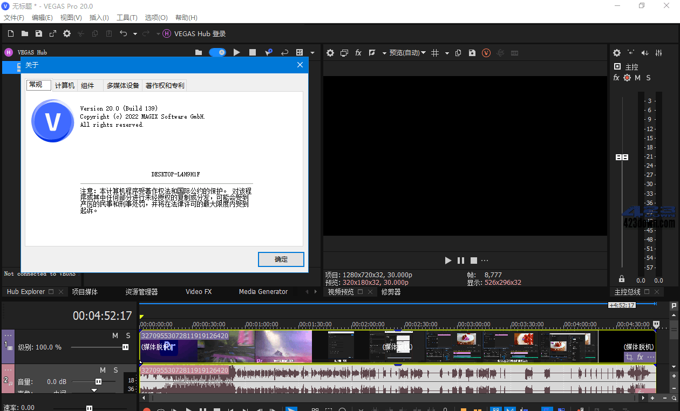Switch to 组件 tab in About dialog

click(x=87, y=85)
